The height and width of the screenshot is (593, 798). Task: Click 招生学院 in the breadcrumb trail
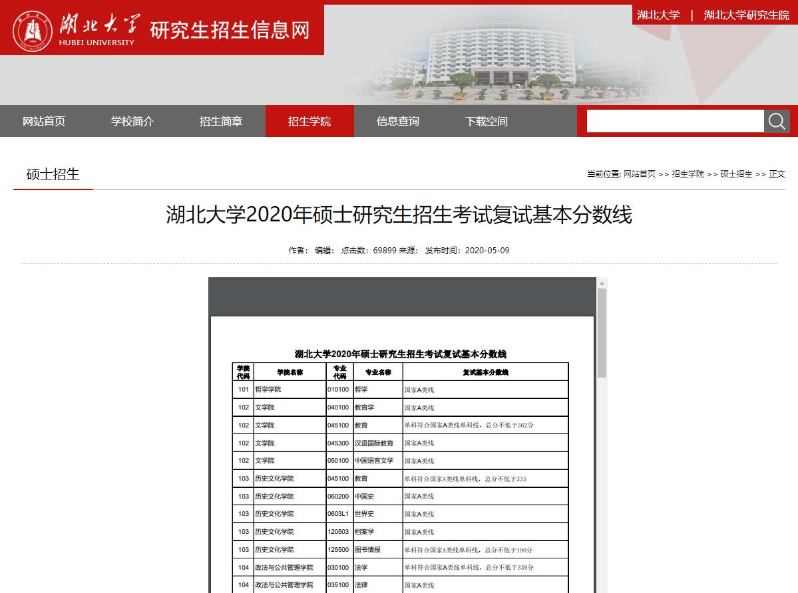click(688, 174)
